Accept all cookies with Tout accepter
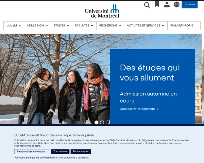The width and height of the screenshot is (204, 163). [x=81, y=151]
